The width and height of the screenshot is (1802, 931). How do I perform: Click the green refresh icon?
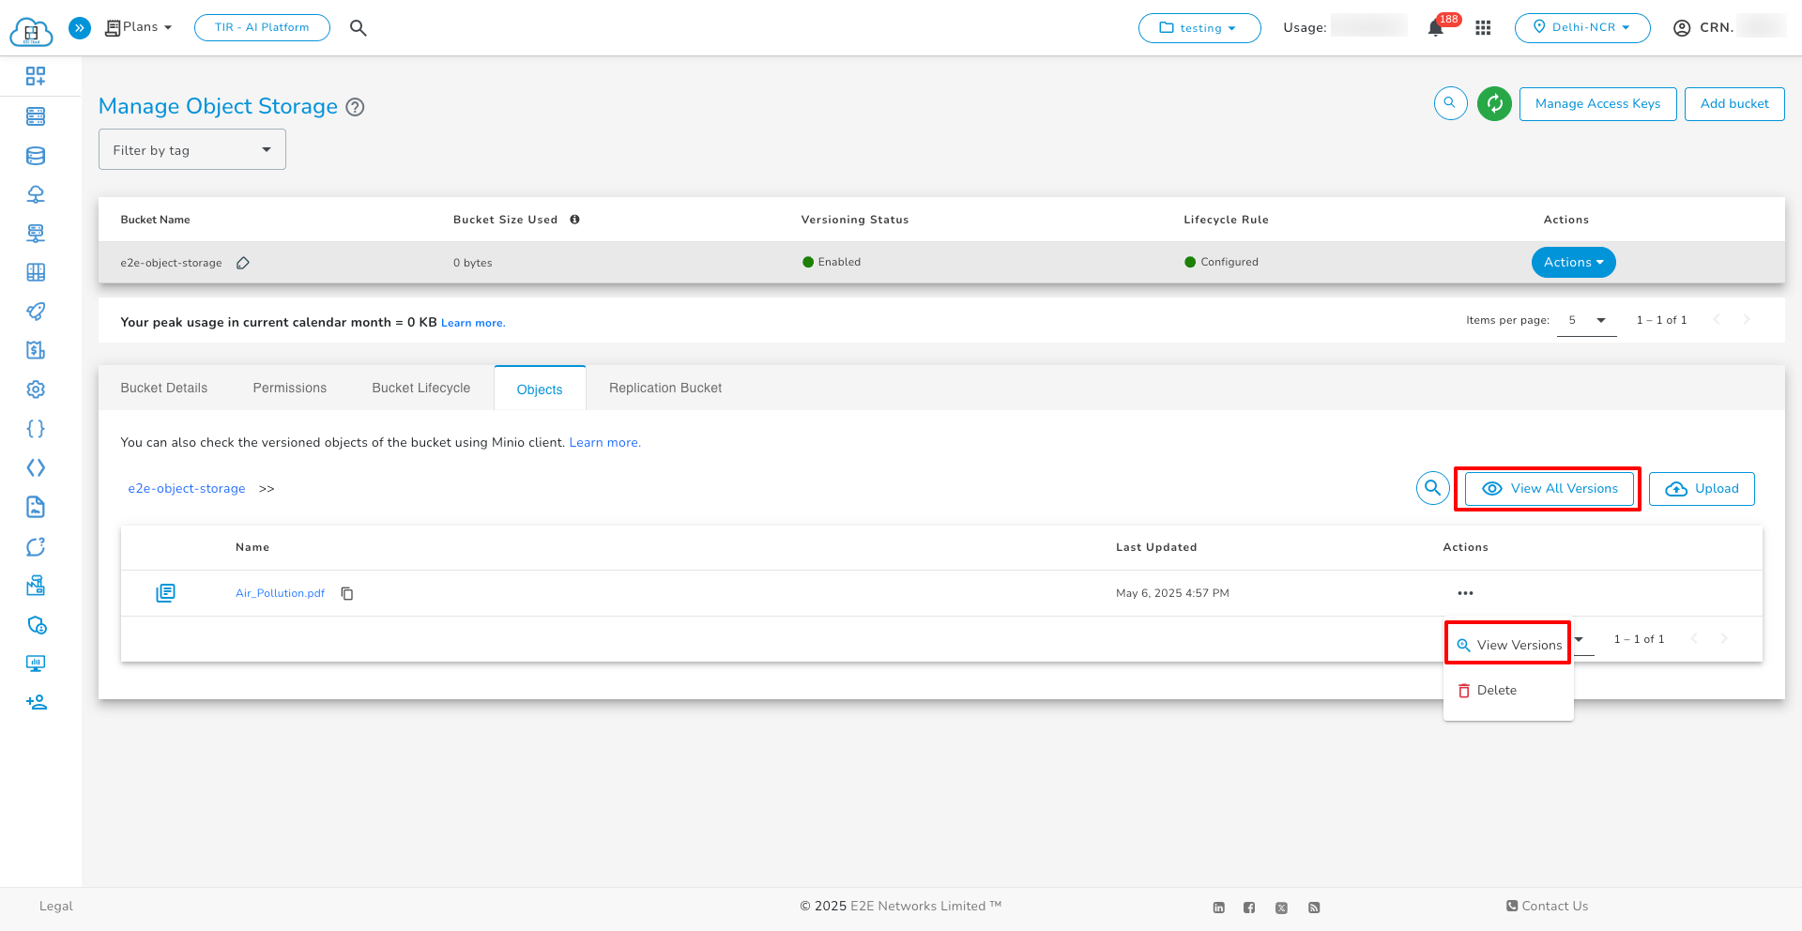point(1494,103)
